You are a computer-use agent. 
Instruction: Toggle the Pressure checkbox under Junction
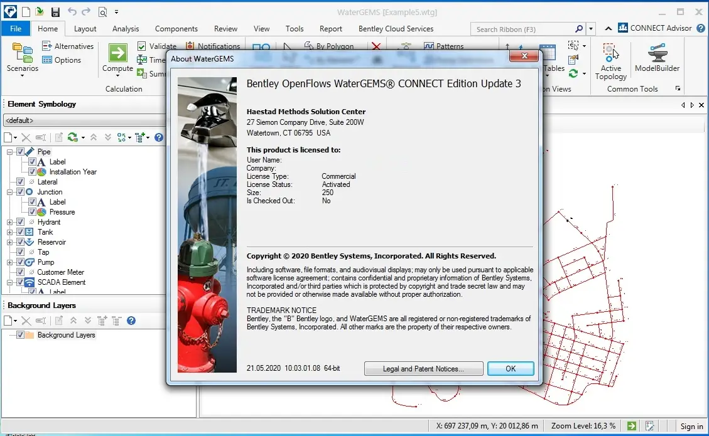[32, 212]
